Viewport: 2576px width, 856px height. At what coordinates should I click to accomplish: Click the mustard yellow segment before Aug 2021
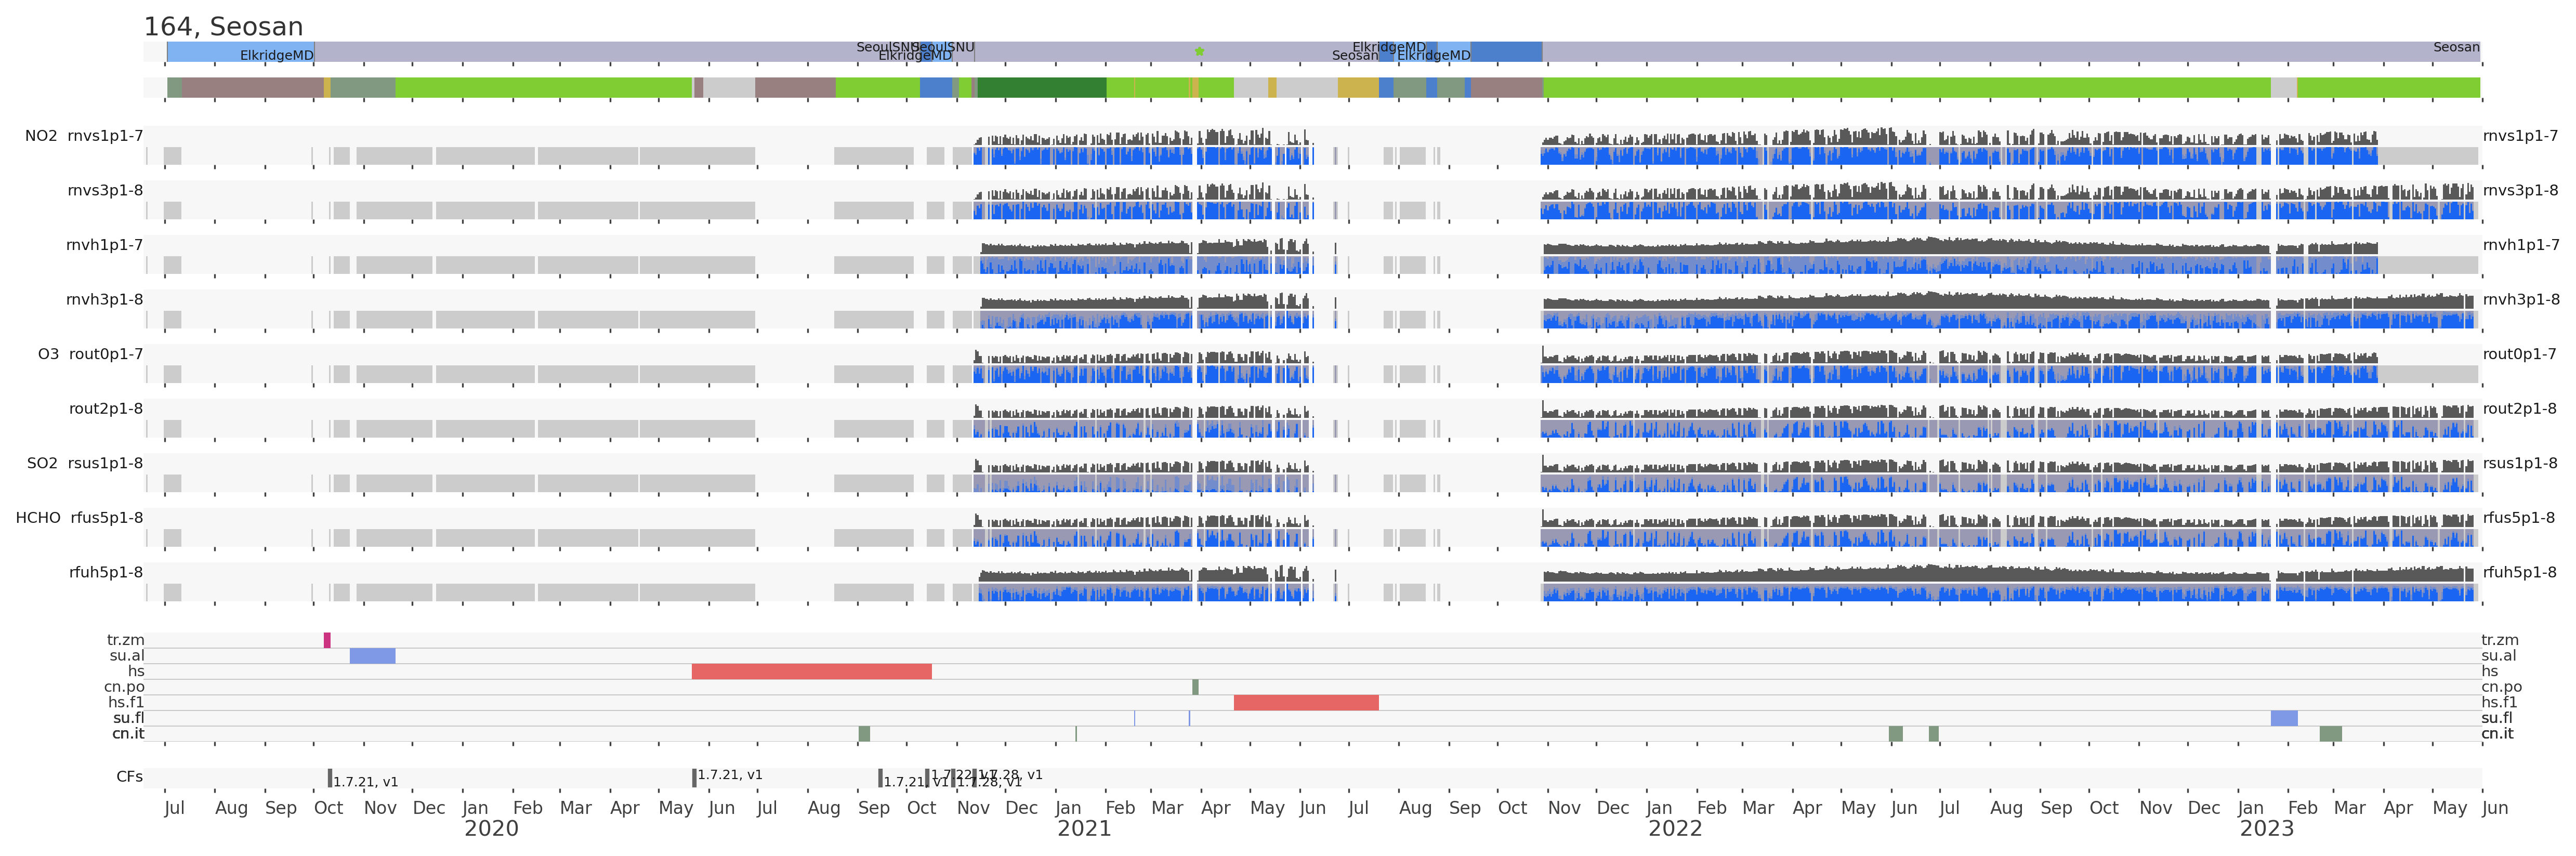[1358, 88]
